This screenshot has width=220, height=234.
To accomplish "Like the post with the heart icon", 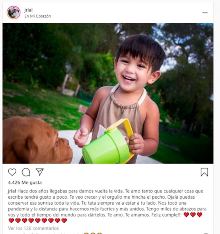I will 12,172.
